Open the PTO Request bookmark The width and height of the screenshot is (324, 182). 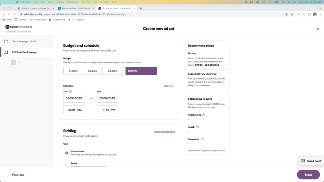point(76,20)
